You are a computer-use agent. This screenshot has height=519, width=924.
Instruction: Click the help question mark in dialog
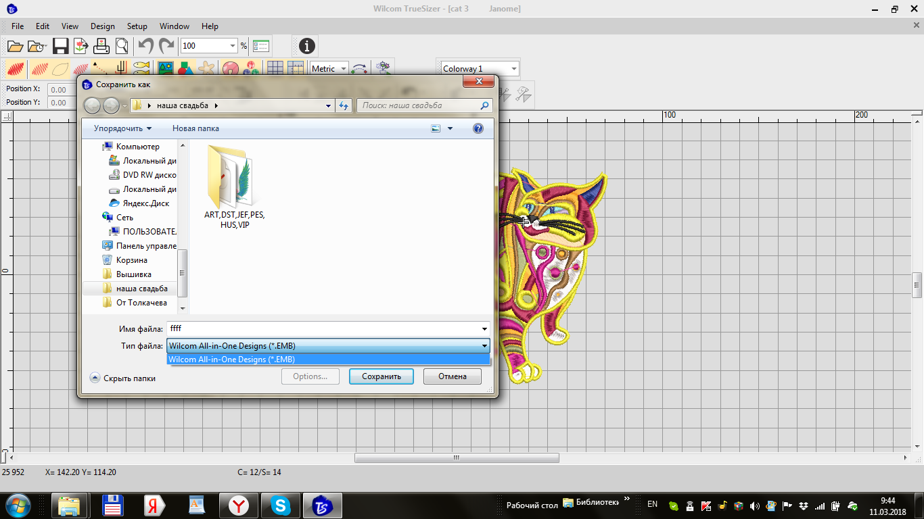click(478, 128)
